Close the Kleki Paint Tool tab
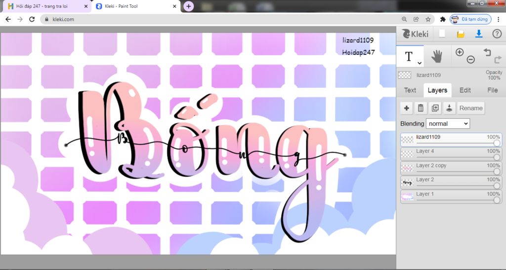 point(174,6)
